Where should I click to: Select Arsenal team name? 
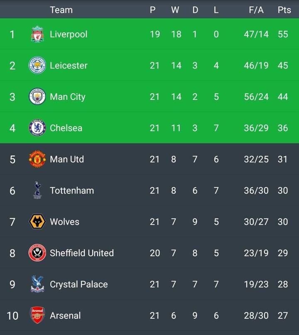65,315
